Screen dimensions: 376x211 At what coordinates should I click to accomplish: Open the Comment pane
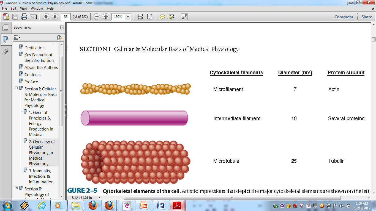[344, 17]
